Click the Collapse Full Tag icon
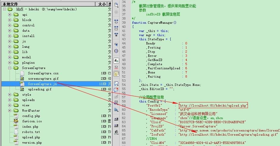Image resolution: width=280 pixels, height=146 pixels. [x=116, y=22]
